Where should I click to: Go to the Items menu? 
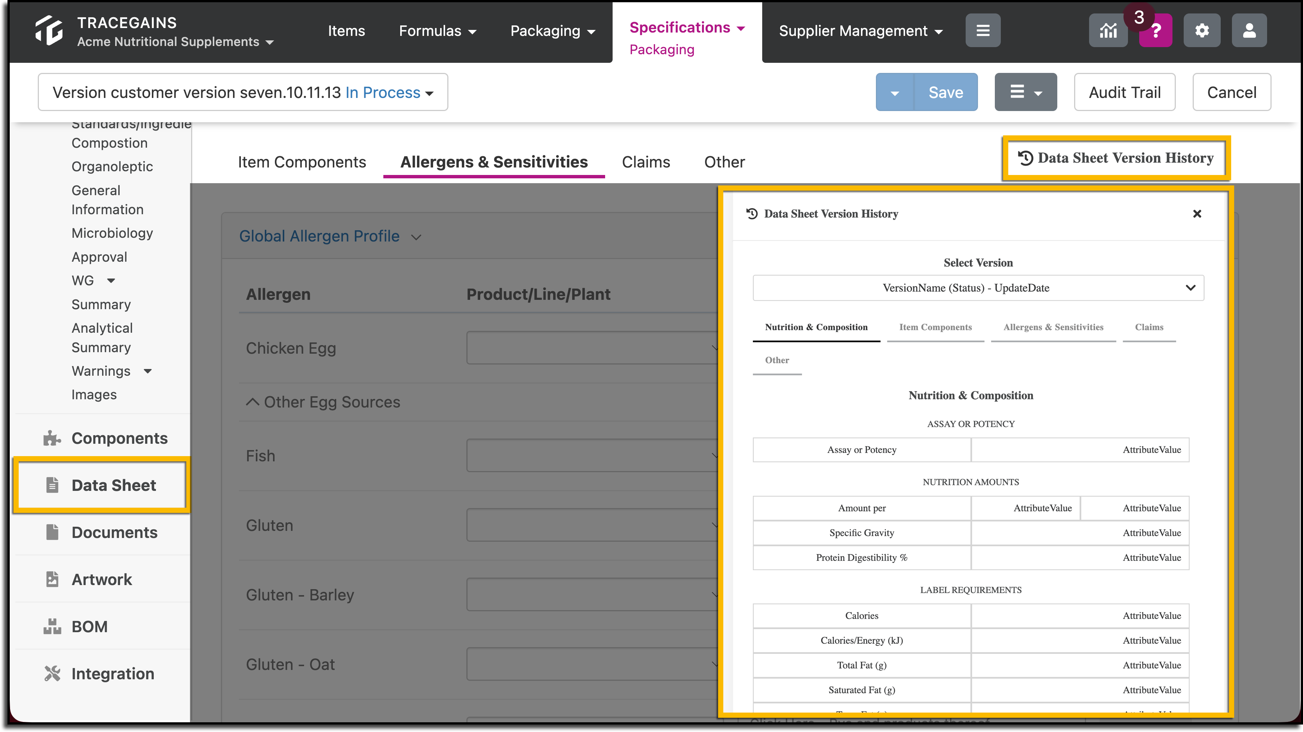pos(346,31)
